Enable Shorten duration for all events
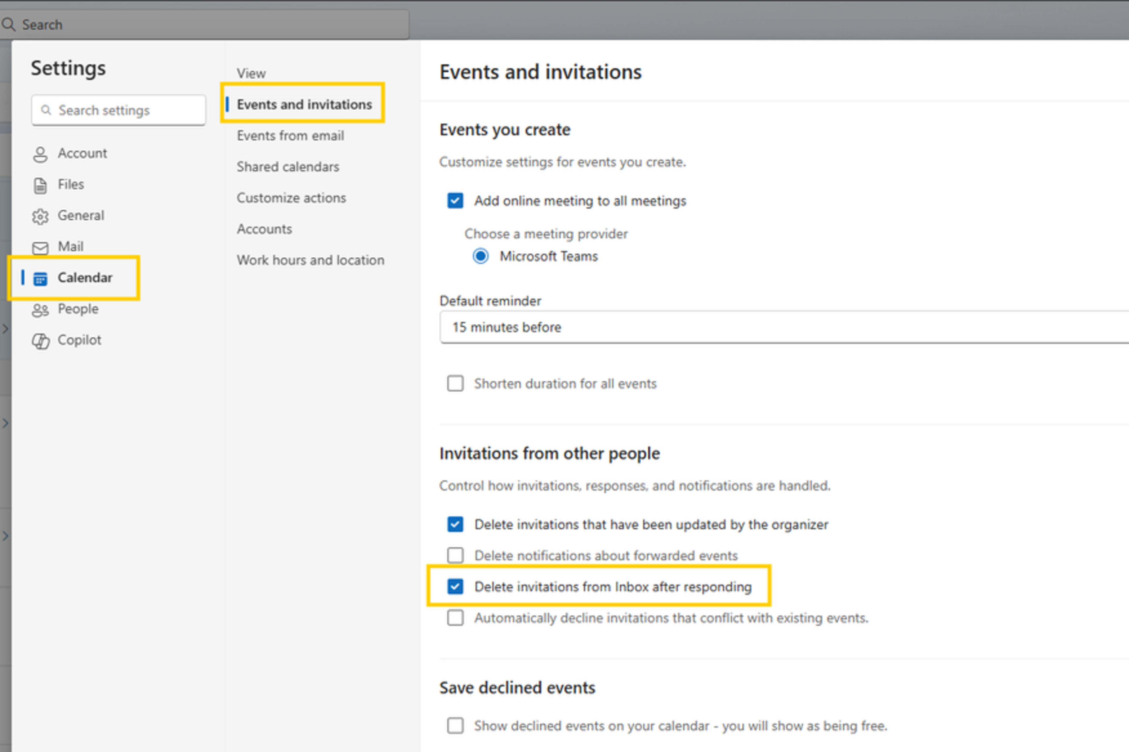The image size is (1129, 752). click(455, 383)
